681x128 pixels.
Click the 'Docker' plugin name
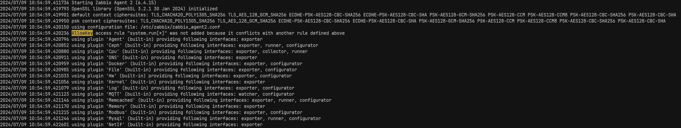(x=117, y=64)
